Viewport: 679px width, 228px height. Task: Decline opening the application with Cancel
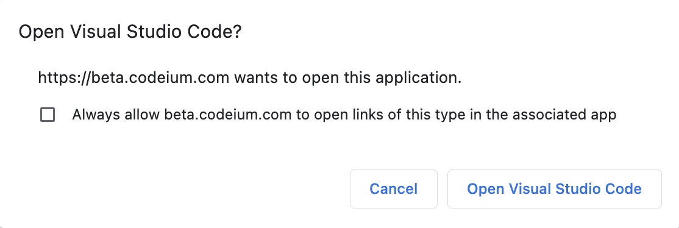pyautogui.click(x=394, y=188)
